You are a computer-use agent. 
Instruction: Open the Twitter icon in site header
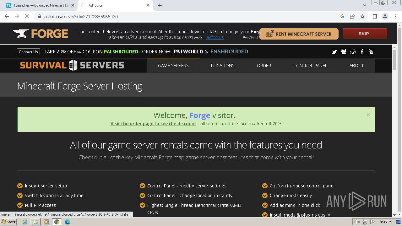click(x=334, y=52)
